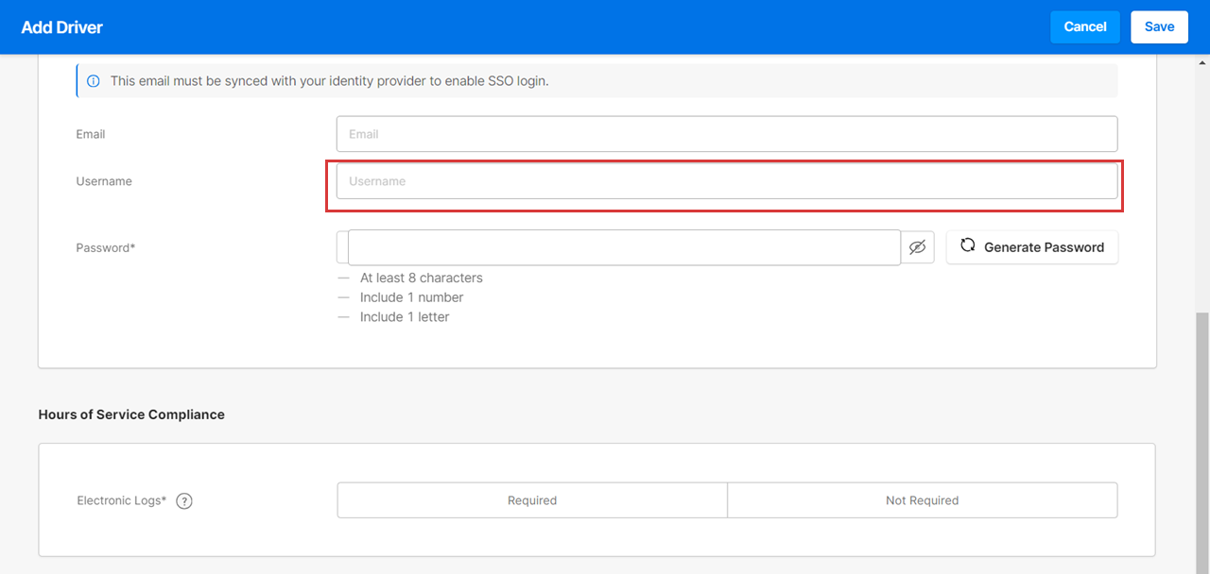Click the Cancel button
Viewport: 1210px width, 574px height.
point(1085,27)
